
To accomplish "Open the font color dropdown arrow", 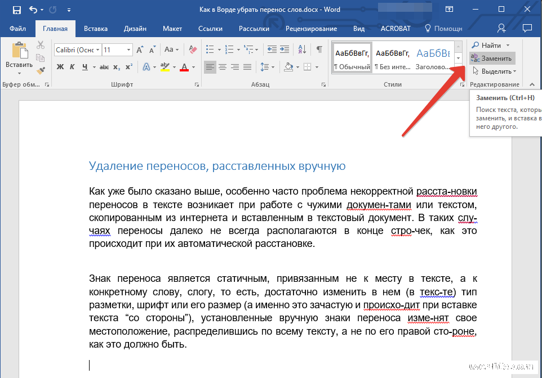I will 194,67.
